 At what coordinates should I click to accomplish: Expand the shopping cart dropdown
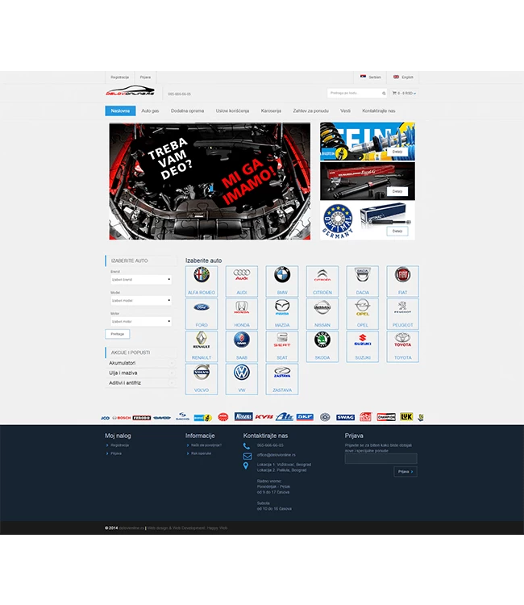click(x=404, y=94)
